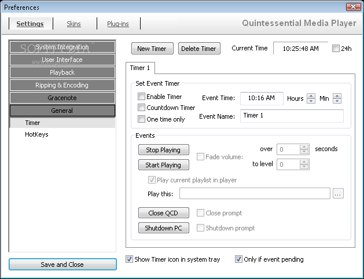Viewport: 364px width, 279px height.
Task: Click the Delete Timer button
Action: click(x=199, y=49)
